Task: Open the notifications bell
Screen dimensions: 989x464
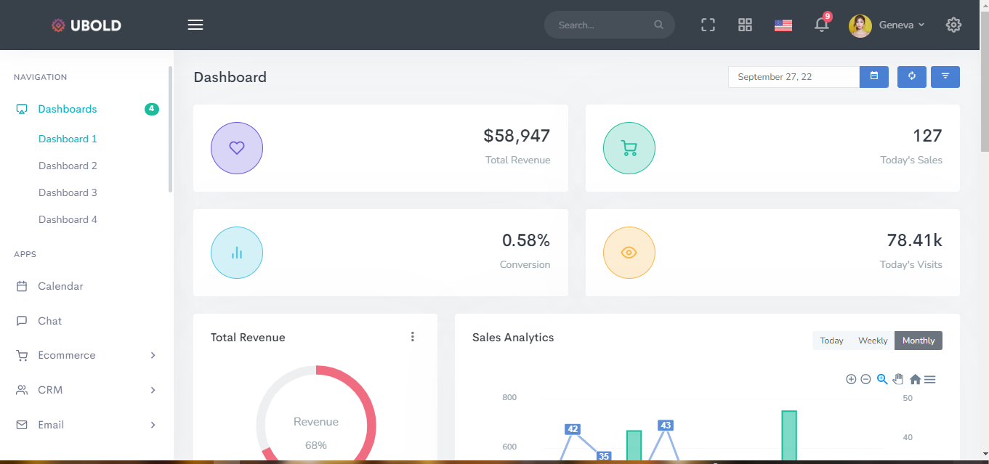Action: click(821, 25)
